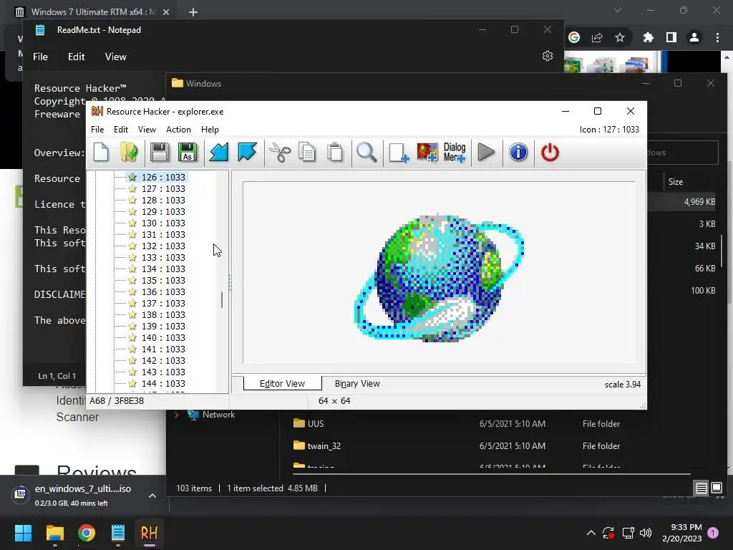This screenshot has width=733, height=550.
Task: Open a new Chrome tab
Action: tap(193, 12)
